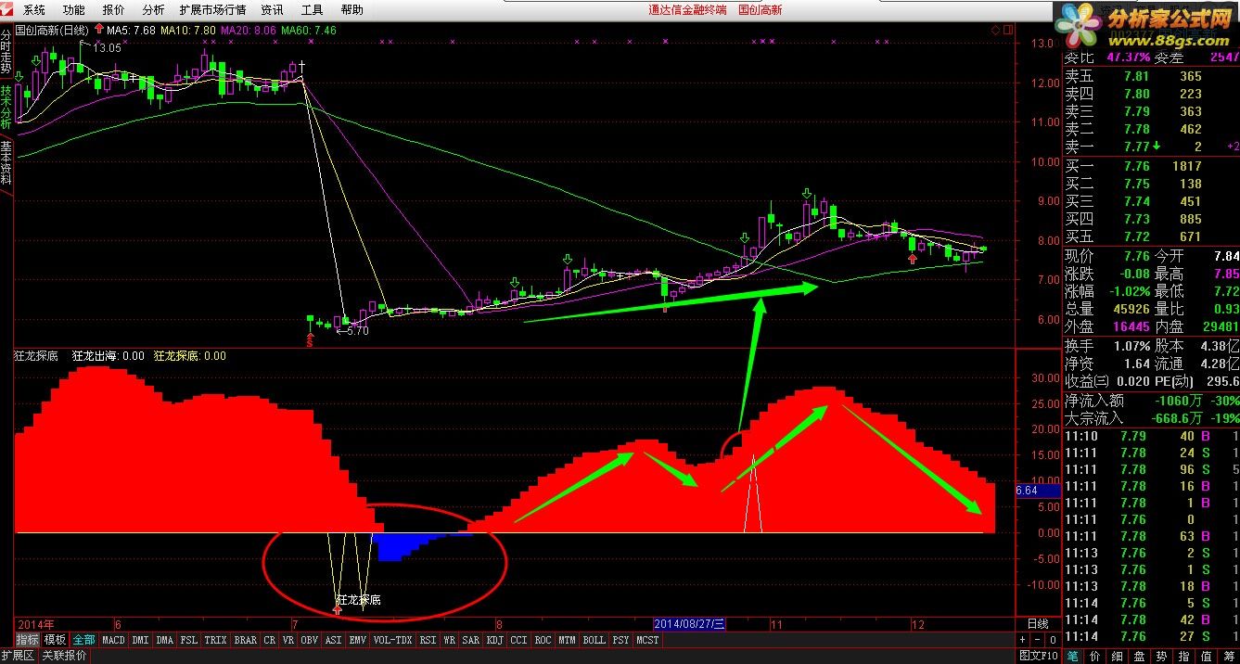The height and width of the screenshot is (664, 1240).
Task: Open 图文F10 company info
Action: pyautogui.click(x=1038, y=656)
